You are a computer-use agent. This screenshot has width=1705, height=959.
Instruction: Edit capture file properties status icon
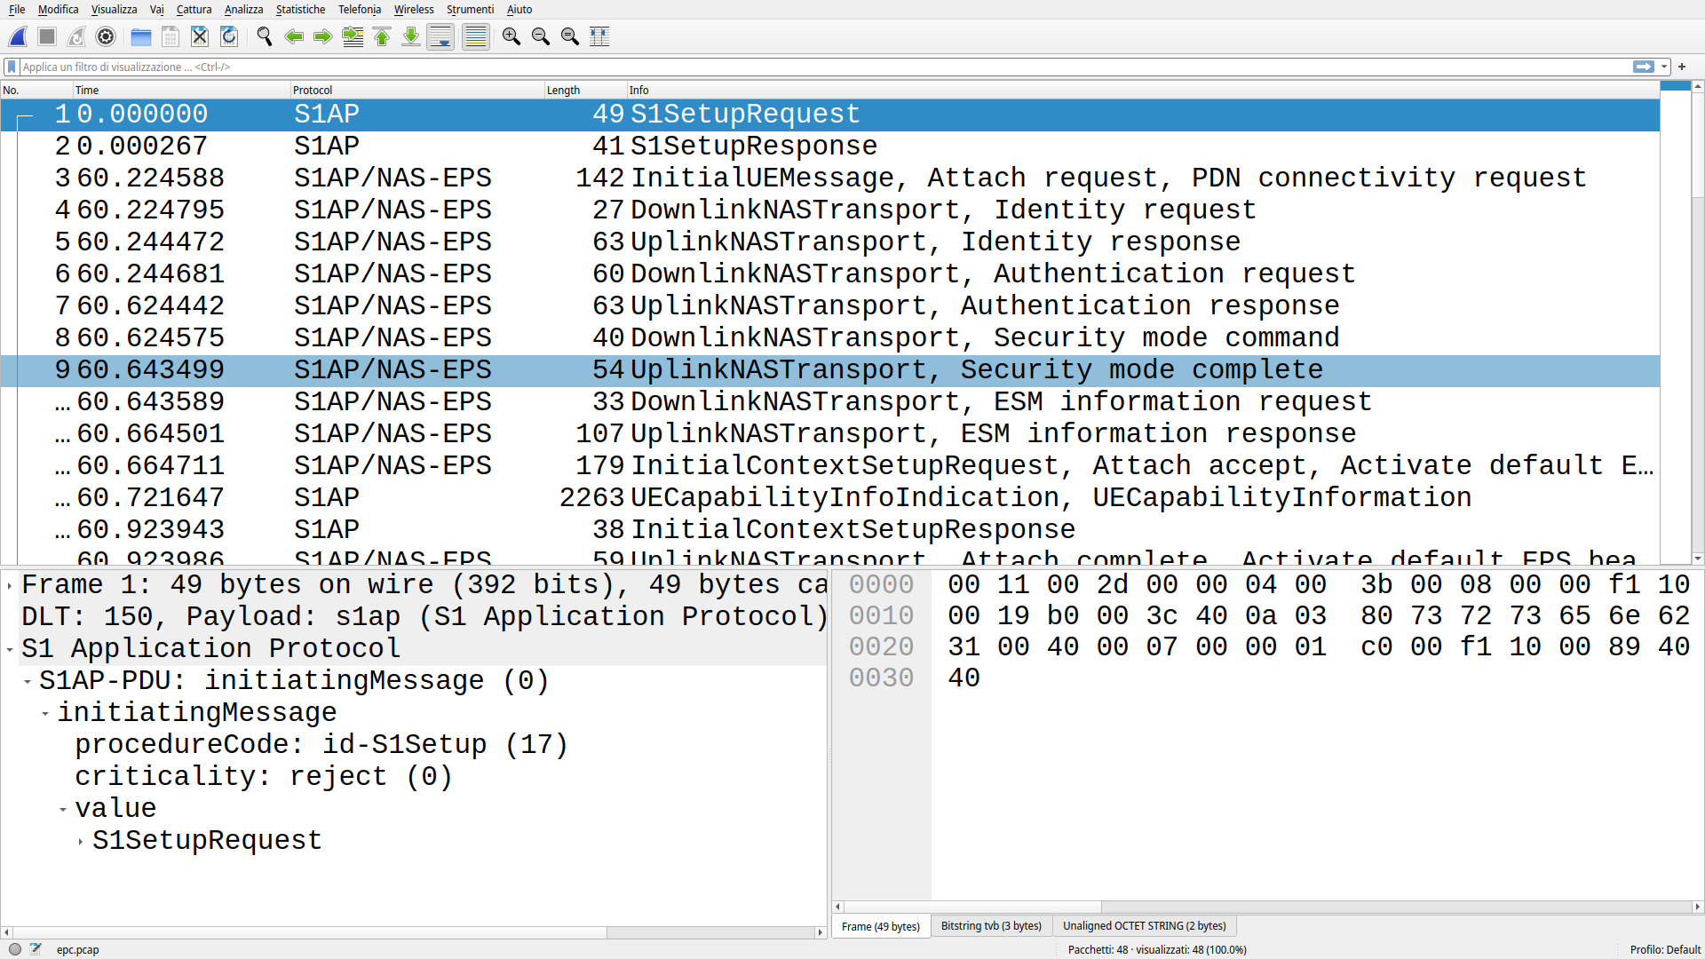point(36,949)
